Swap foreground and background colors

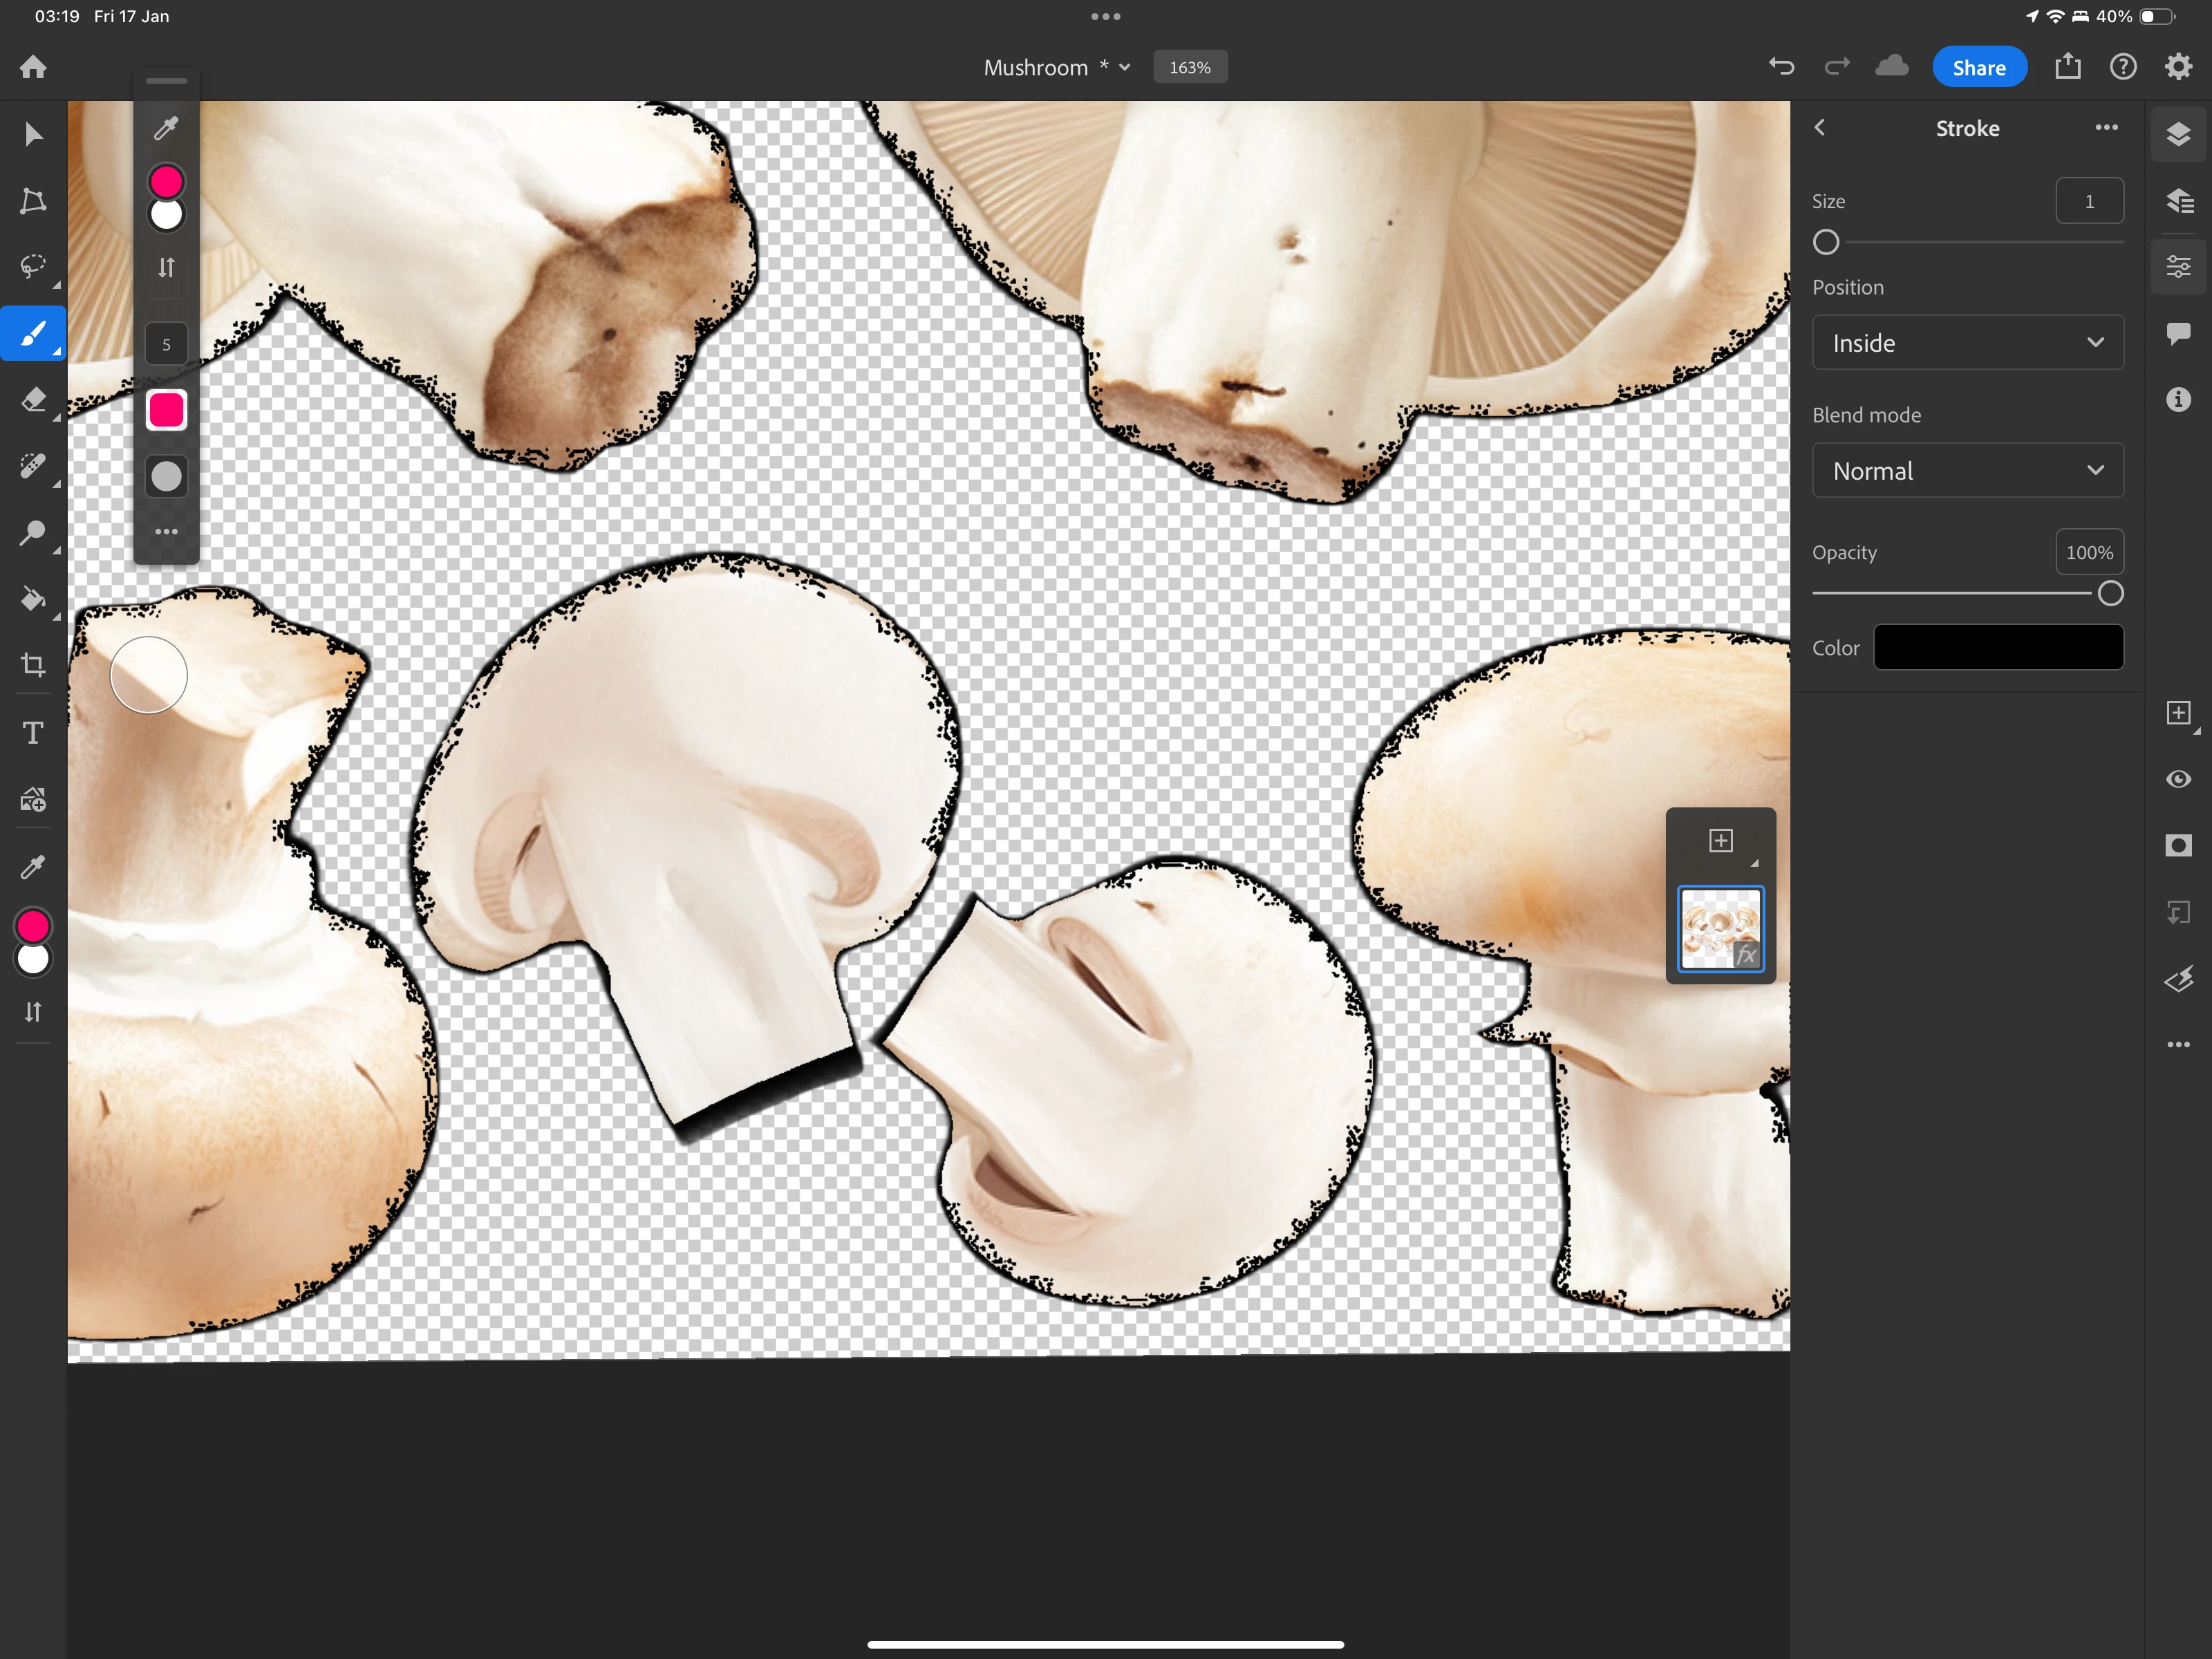(33, 1012)
